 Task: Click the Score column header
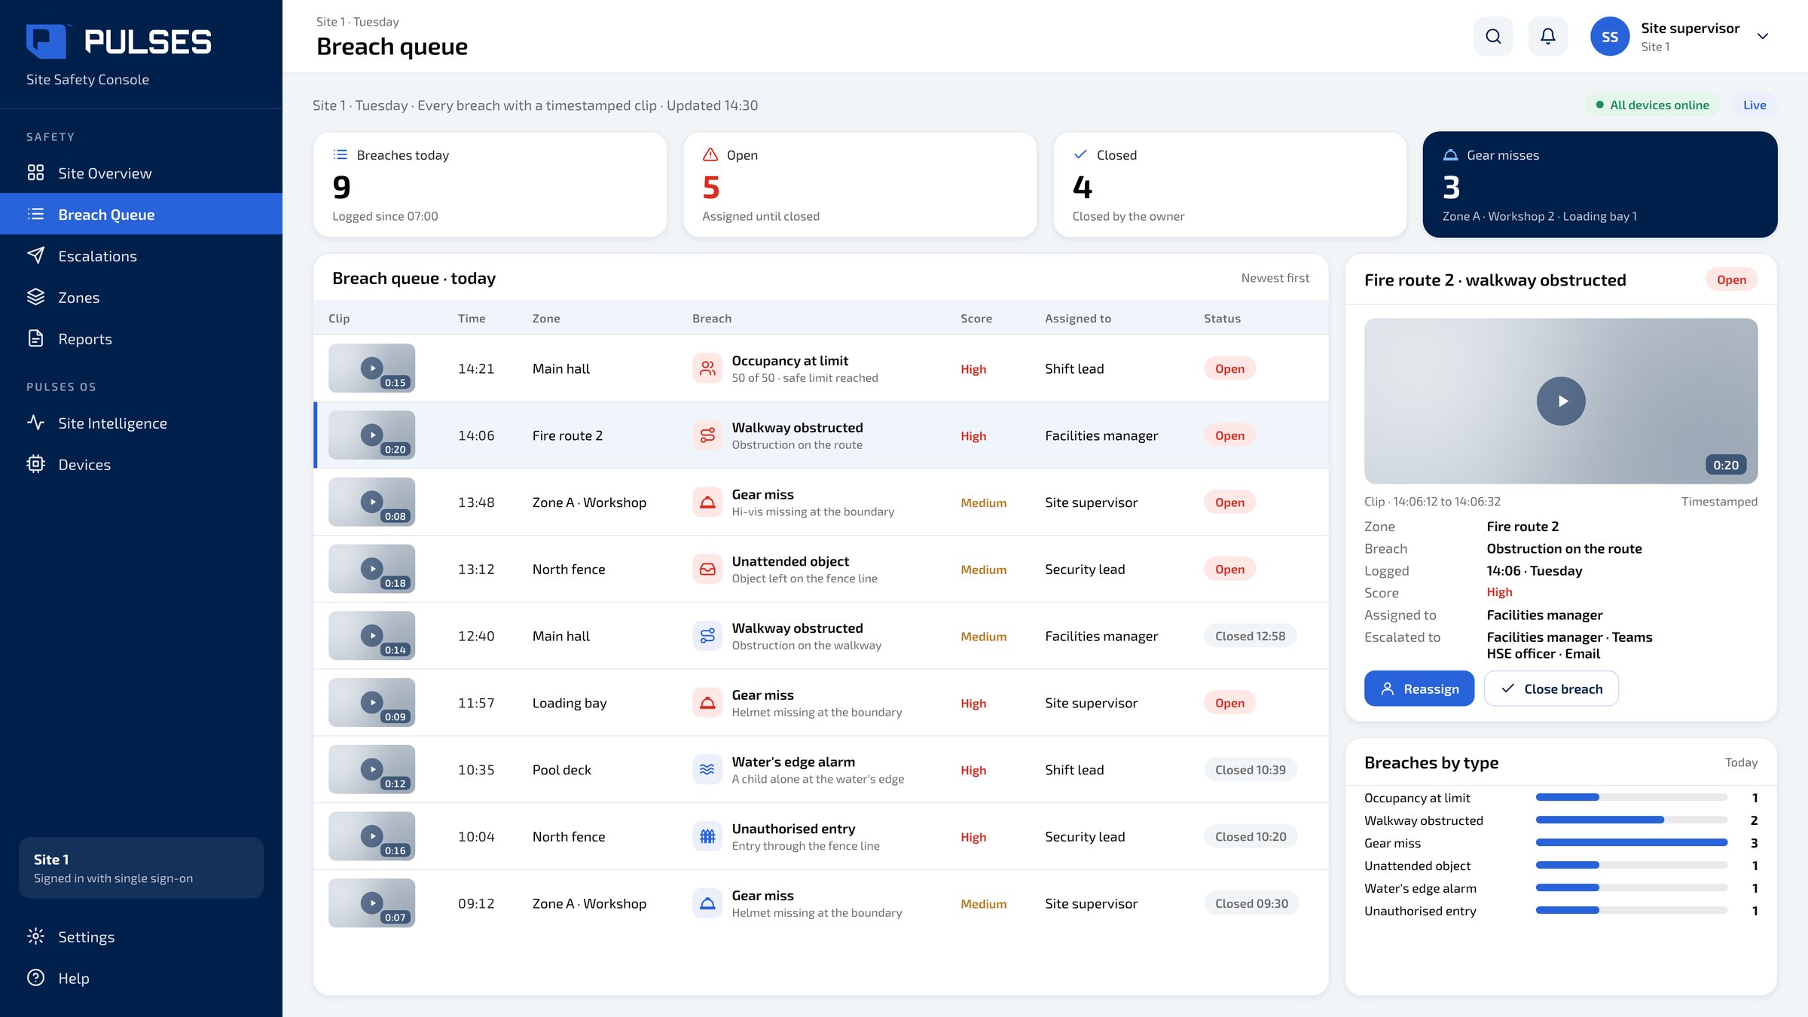(x=976, y=318)
